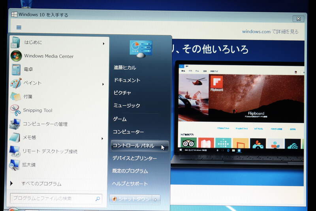Viewport: 316px width, 211px height.
Task: Open 既定のプログラム
Action: 130,171
